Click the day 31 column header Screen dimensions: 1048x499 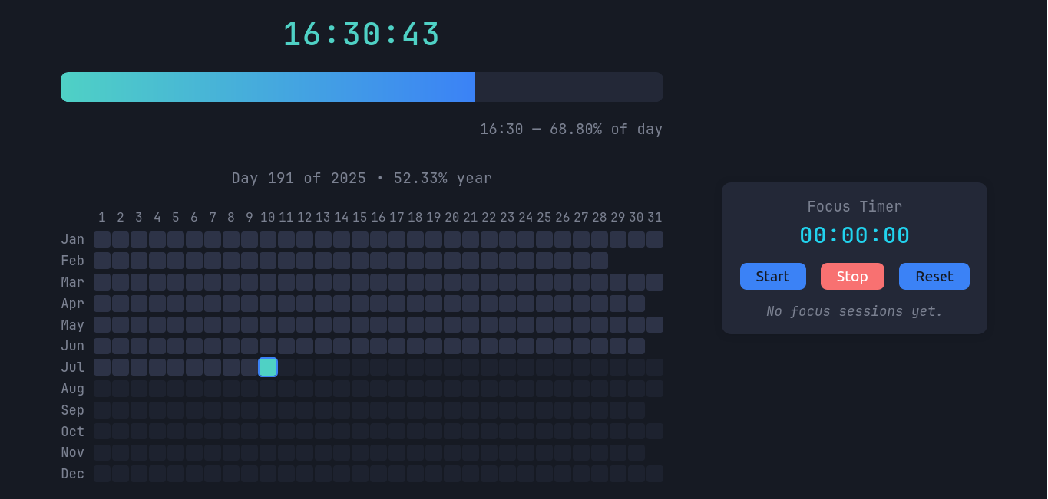coord(655,218)
